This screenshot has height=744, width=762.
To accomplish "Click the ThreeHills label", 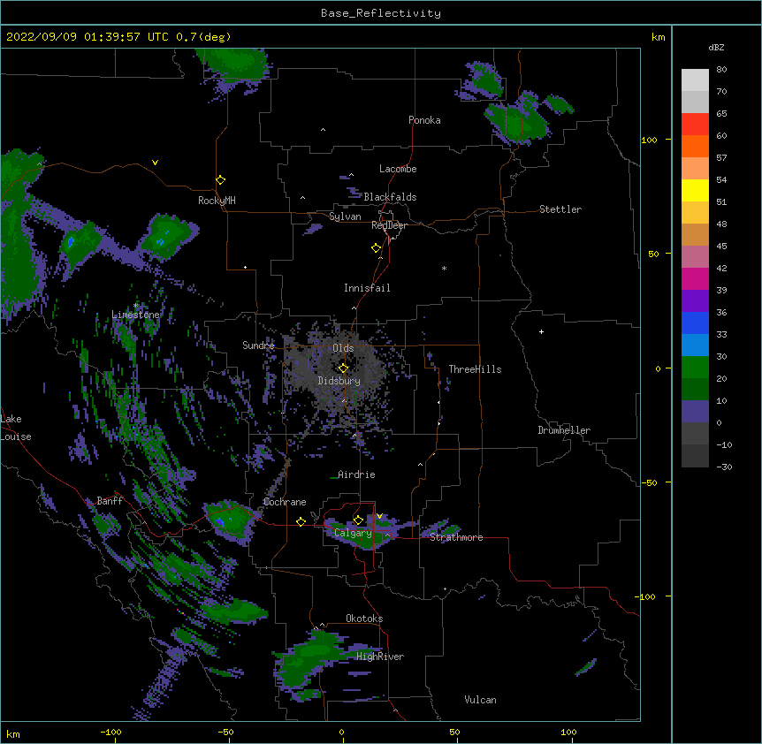I will pos(475,369).
